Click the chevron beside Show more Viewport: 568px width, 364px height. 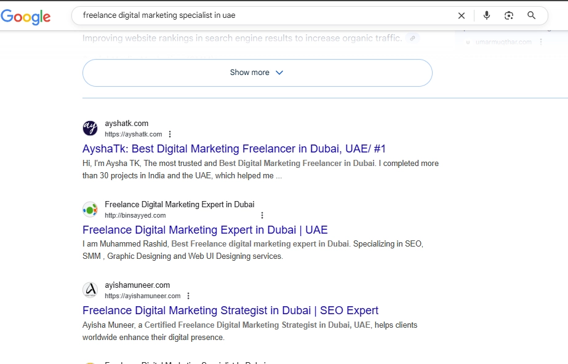click(279, 73)
